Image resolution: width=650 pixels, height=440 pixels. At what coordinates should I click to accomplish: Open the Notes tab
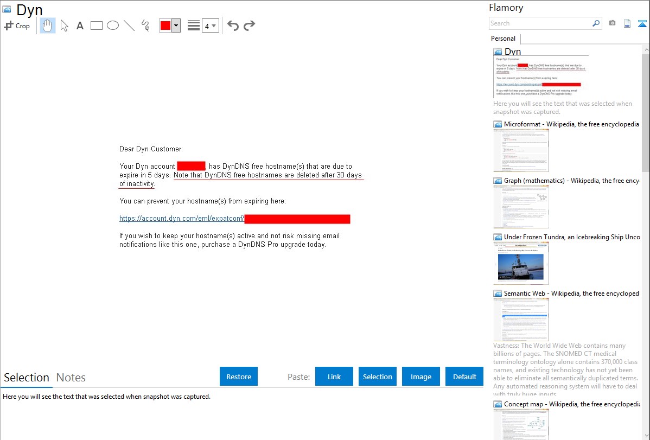(71, 378)
